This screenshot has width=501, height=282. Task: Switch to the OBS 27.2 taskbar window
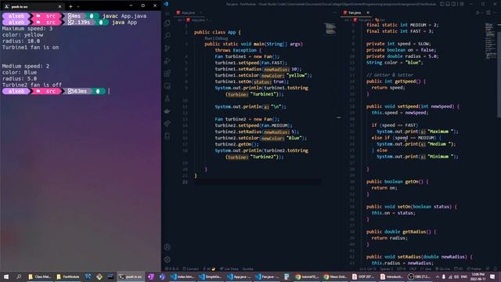point(420,277)
